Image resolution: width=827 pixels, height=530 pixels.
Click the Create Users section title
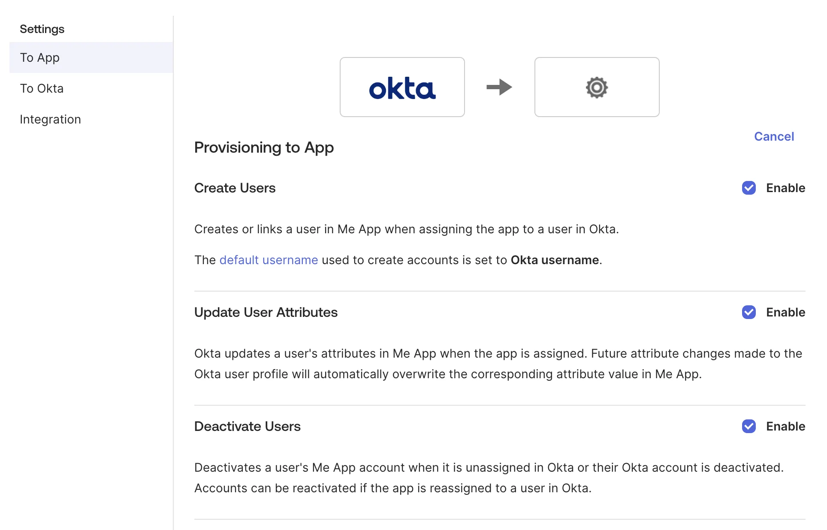(235, 188)
